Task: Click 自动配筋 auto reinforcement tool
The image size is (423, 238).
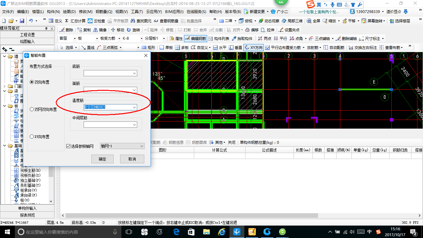Action: [x=334, y=47]
